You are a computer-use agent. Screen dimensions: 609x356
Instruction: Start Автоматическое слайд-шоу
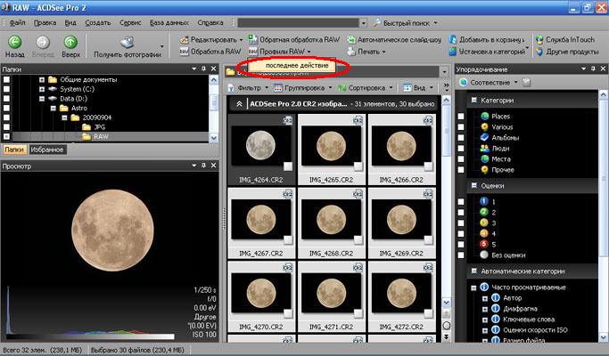[x=394, y=39]
